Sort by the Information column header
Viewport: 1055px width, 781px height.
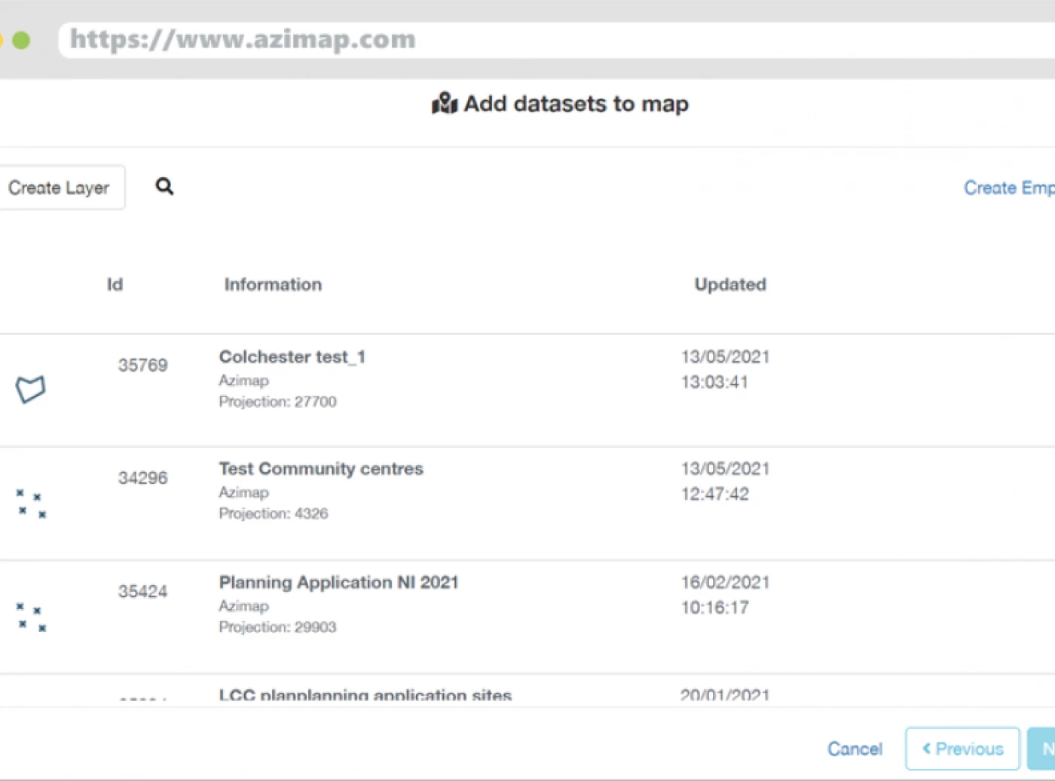pos(273,284)
